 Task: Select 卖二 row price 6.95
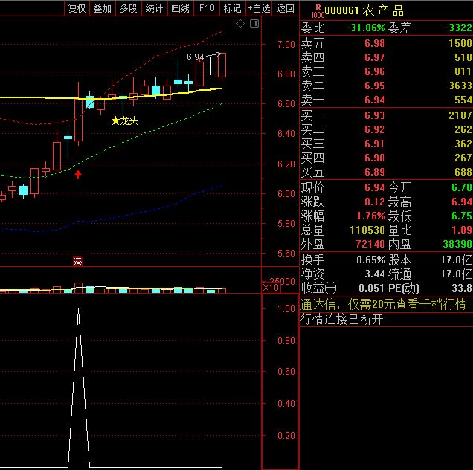click(x=375, y=86)
